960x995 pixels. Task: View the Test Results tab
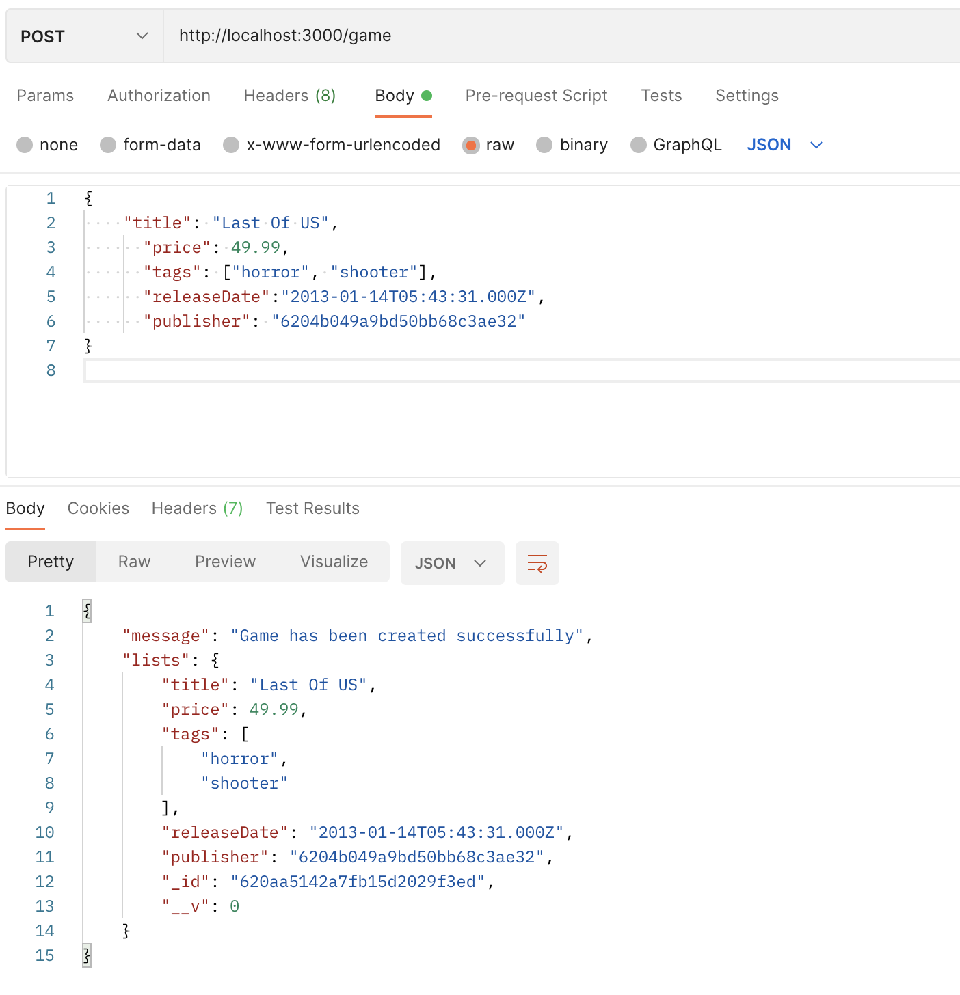[x=312, y=508]
